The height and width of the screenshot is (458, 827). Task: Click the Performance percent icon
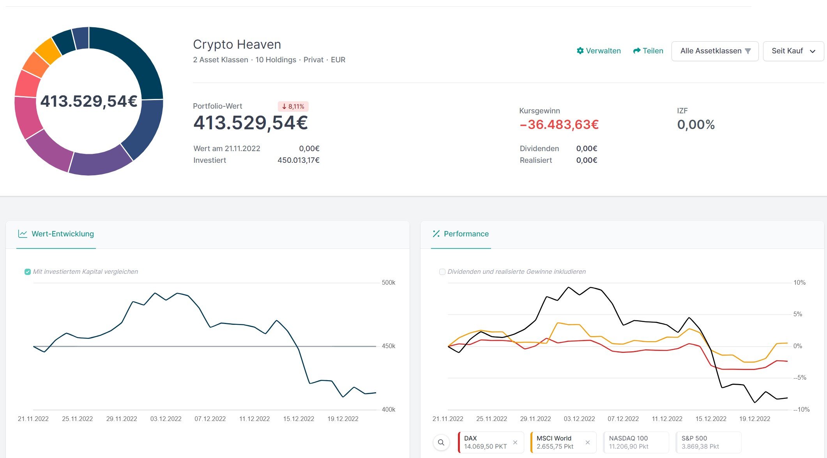[436, 234]
